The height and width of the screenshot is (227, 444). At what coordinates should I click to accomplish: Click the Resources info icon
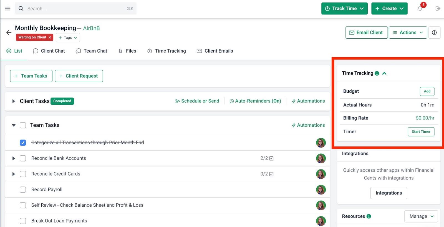pos(369,216)
